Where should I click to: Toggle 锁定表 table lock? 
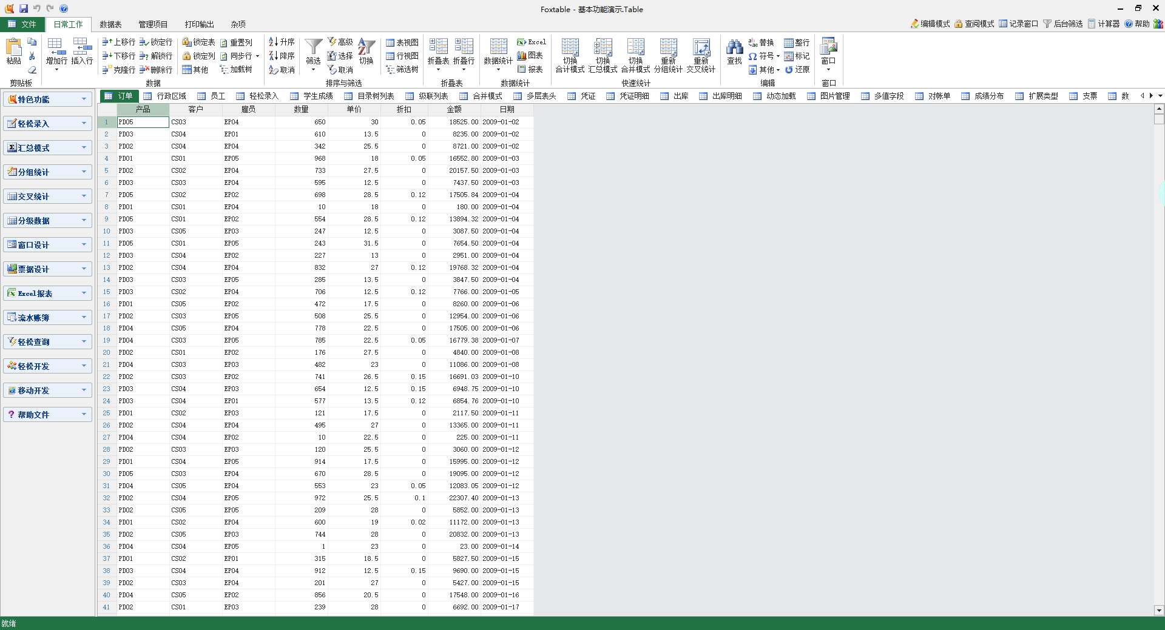click(x=198, y=42)
